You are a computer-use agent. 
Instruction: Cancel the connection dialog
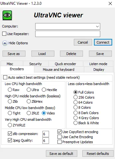coord(83,42)
